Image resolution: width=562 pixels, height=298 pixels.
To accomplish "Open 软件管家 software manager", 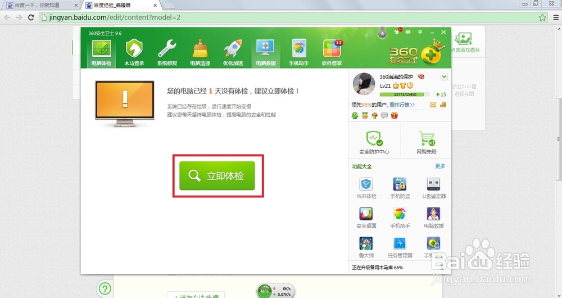I will [x=332, y=53].
